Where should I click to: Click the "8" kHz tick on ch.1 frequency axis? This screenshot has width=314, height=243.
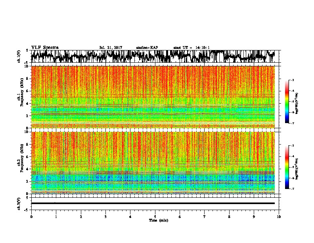[x=28, y=79]
